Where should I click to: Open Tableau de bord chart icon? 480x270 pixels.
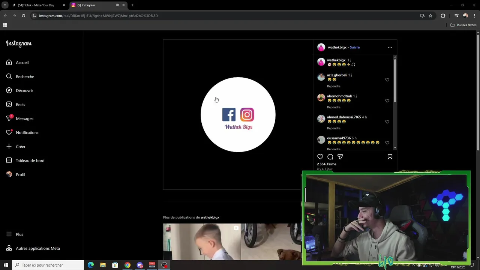(x=9, y=160)
